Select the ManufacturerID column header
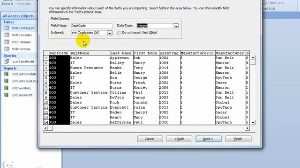The width and height of the screenshot is (300, 168). (197, 53)
